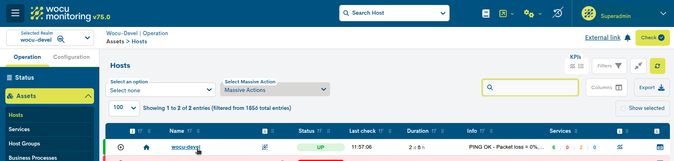Click the Operation breadcrumb link
The height and width of the screenshot is (161, 674).
(x=155, y=33)
